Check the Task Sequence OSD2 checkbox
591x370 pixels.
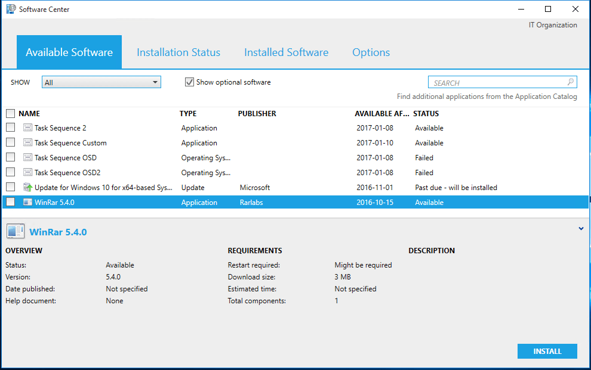point(11,172)
